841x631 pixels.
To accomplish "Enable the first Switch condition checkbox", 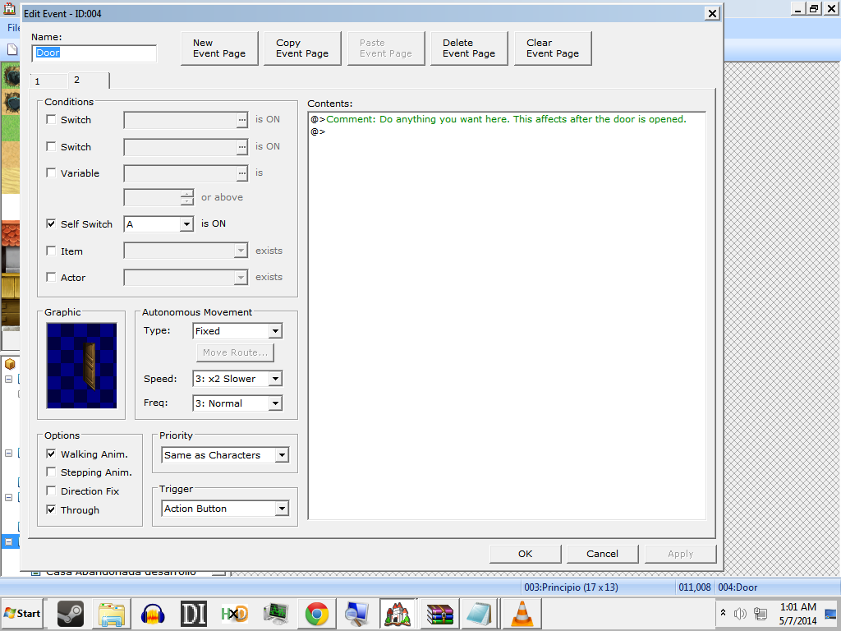I will pyautogui.click(x=52, y=120).
